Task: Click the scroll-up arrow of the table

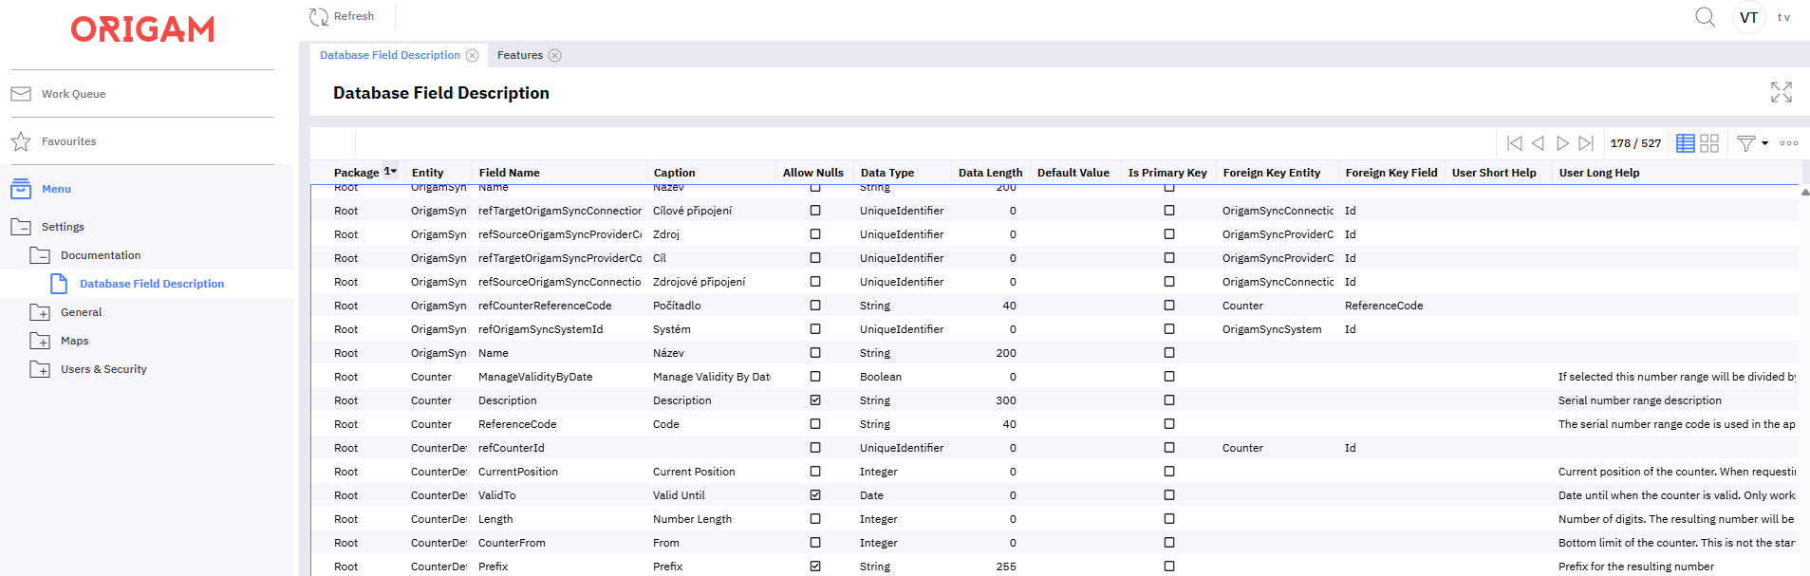Action: tap(1804, 192)
